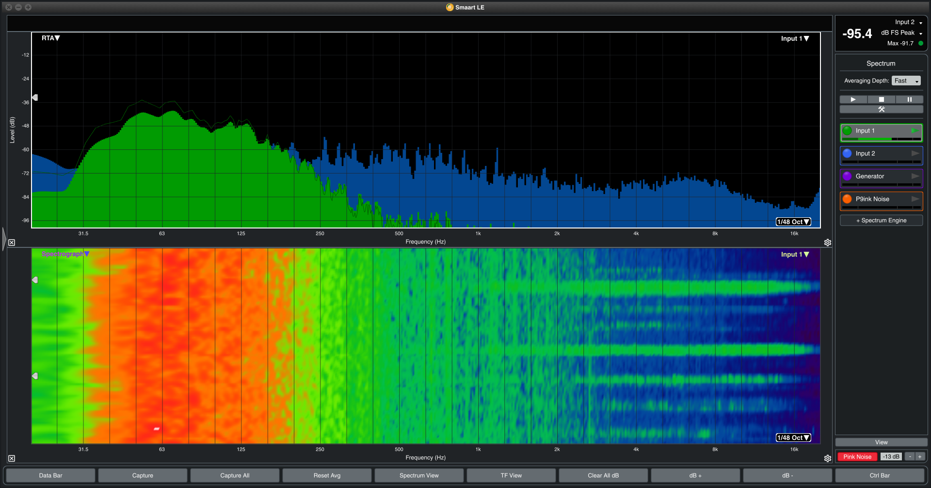Expand the left side panel arrow

click(x=4, y=239)
